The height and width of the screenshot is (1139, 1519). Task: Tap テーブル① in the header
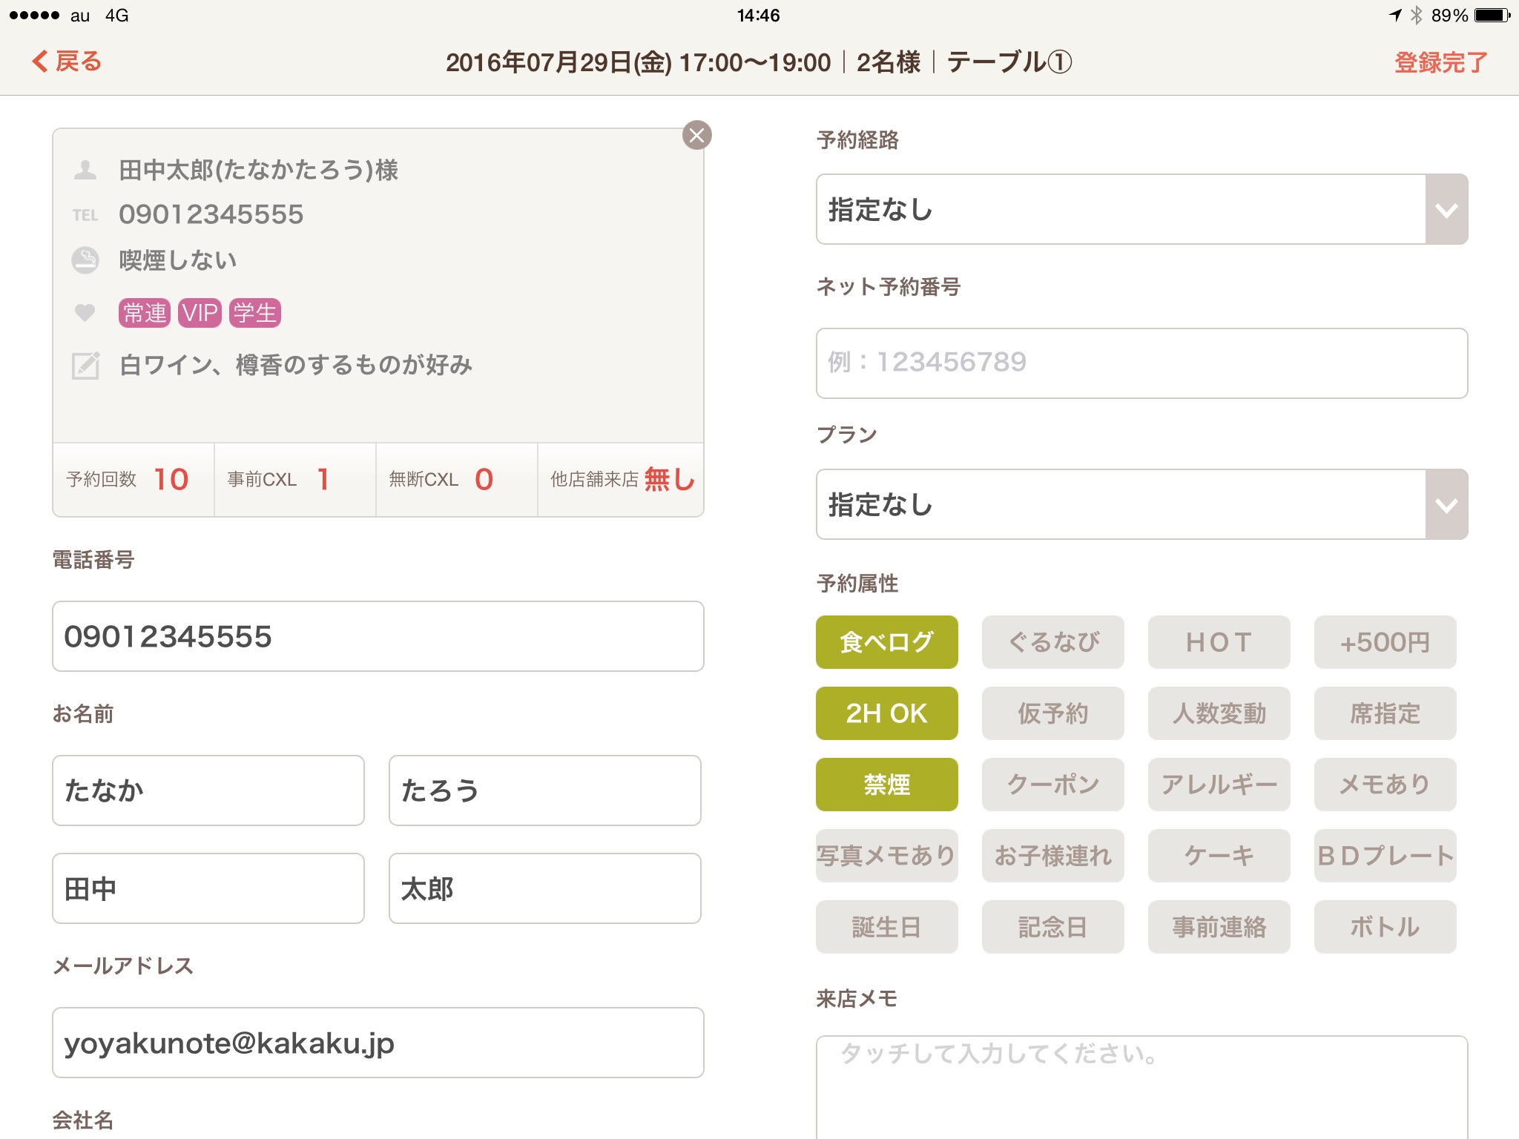coord(1009,62)
